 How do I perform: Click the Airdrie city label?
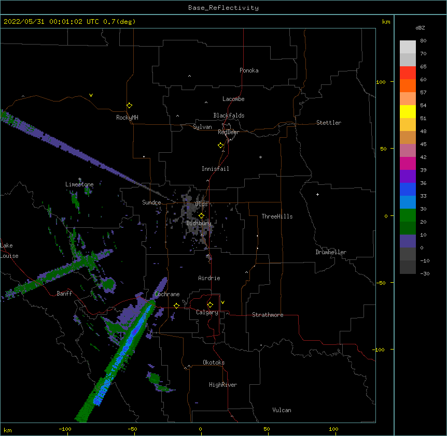(x=209, y=278)
